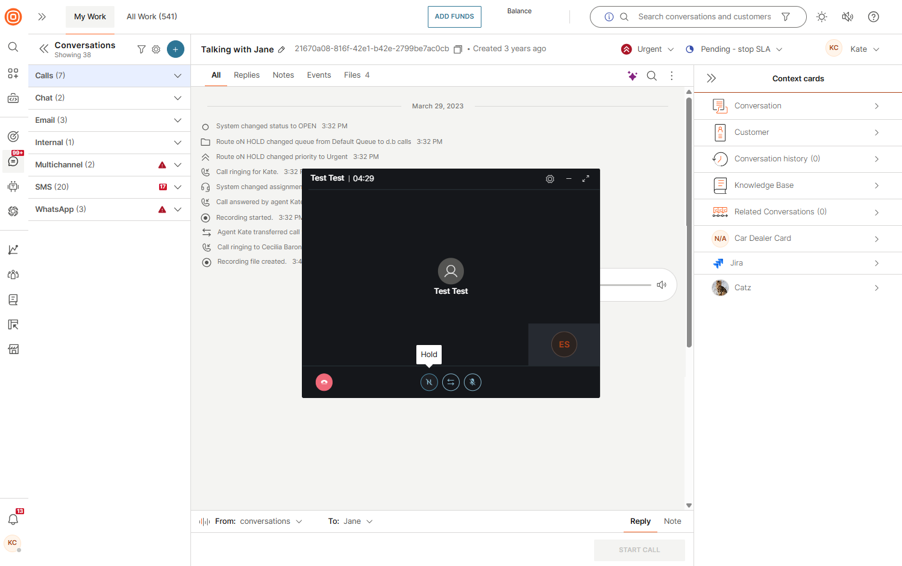Create a new conversation with plus button
The height and width of the screenshot is (566, 902).
tap(175, 49)
